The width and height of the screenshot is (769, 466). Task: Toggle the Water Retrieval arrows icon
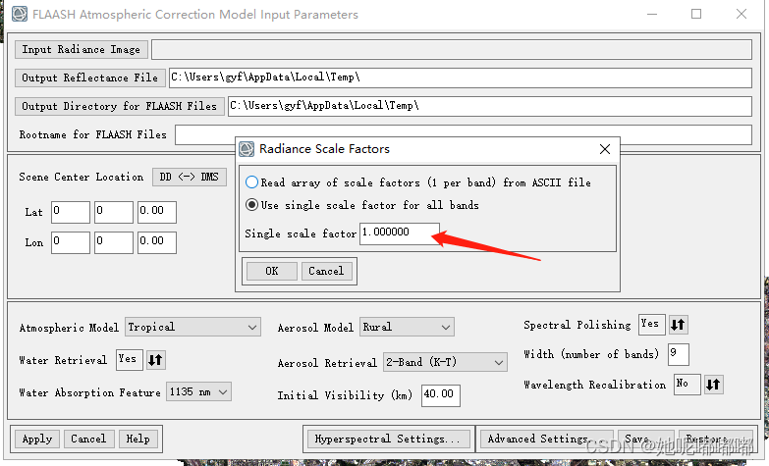click(155, 360)
